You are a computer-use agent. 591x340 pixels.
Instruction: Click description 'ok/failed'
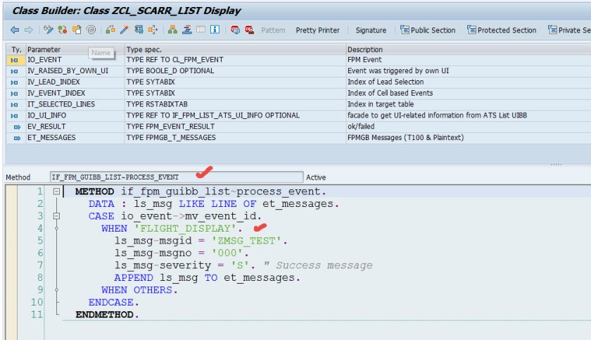(x=361, y=126)
